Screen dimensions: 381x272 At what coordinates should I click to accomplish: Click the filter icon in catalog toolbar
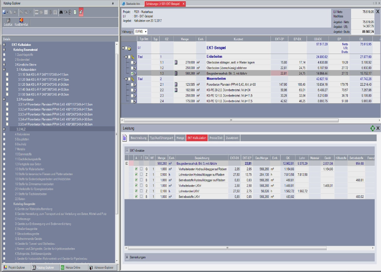(66, 12)
